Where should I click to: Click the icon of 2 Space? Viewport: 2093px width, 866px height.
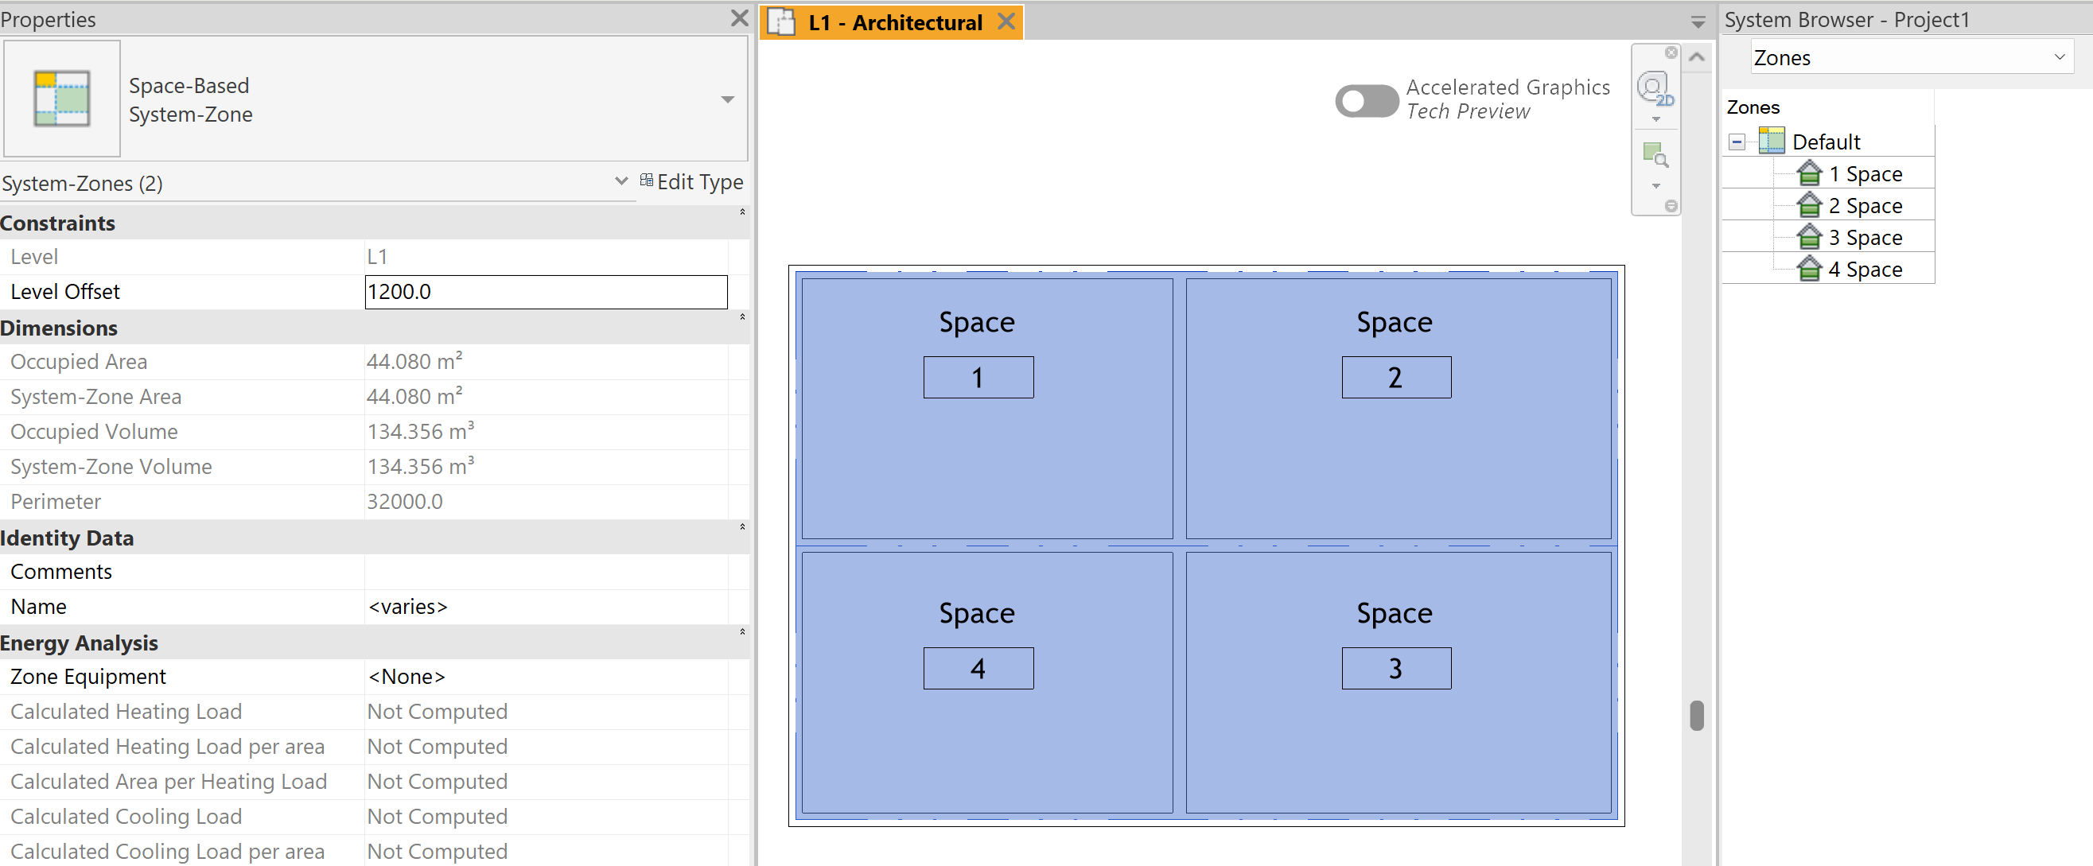click(x=1810, y=204)
